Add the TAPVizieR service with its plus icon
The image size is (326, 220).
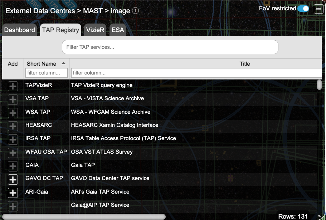pos(13,86)
